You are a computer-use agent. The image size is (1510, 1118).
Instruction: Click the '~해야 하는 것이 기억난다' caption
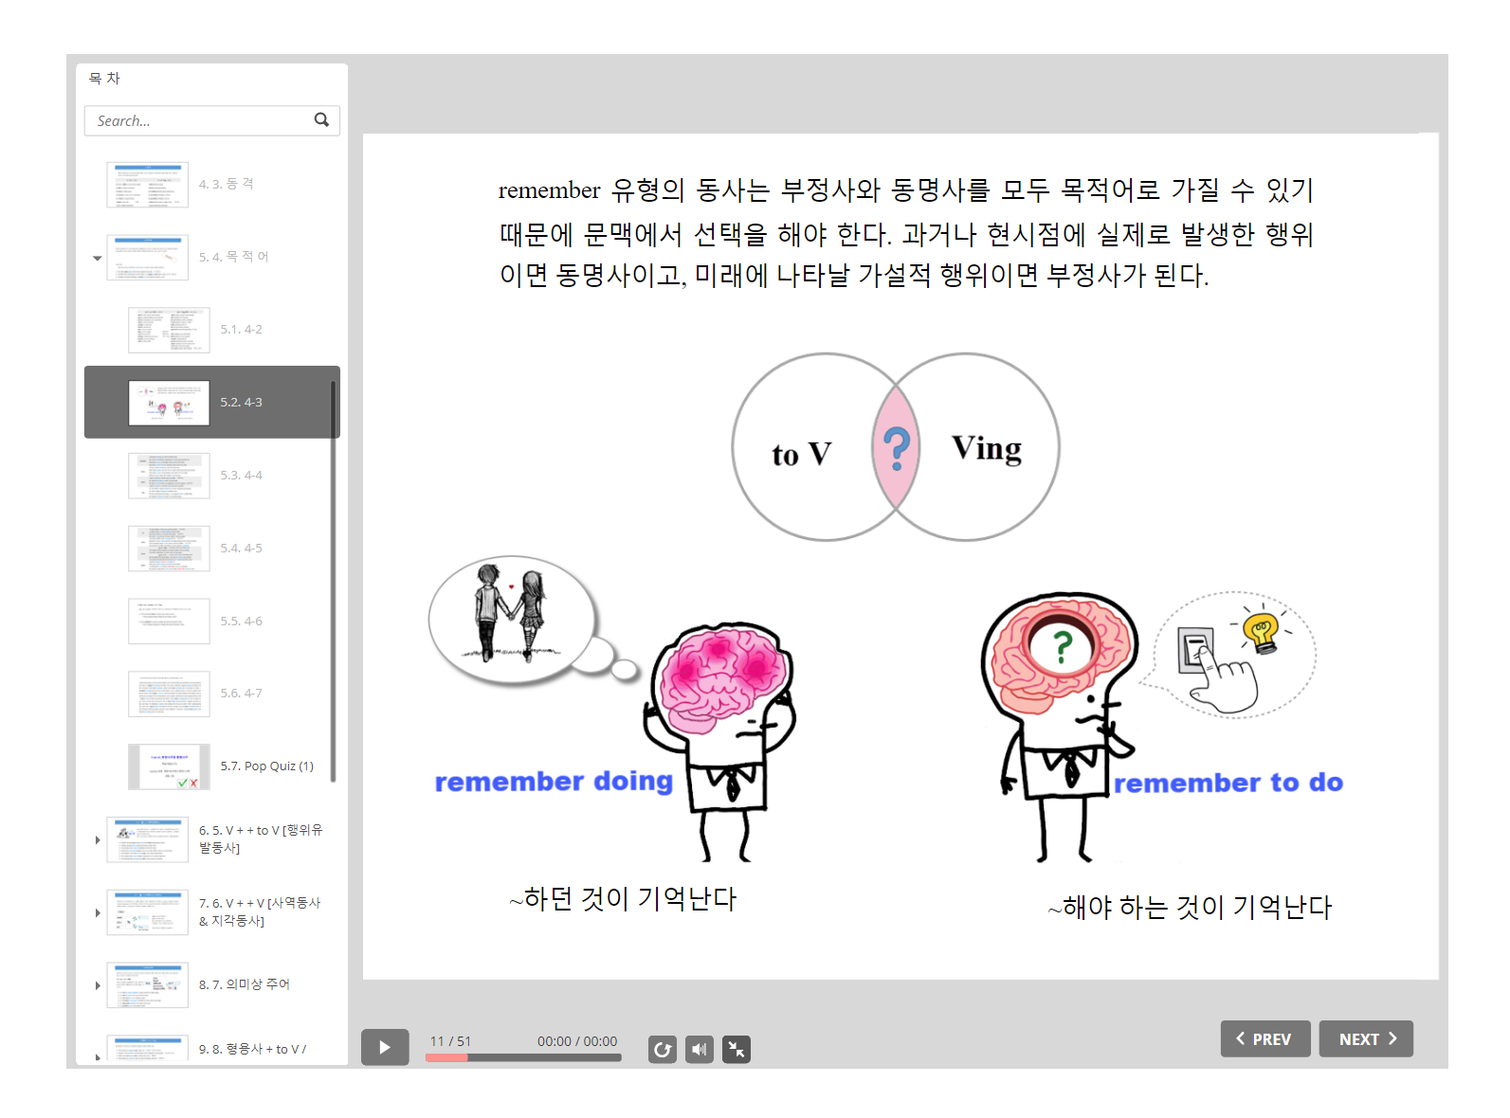[x=1190, y=907]
